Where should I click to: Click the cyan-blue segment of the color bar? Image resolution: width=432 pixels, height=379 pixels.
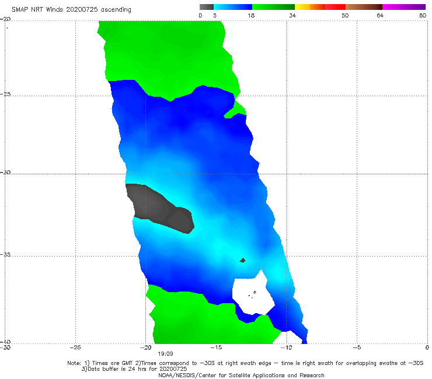point(233,7)
